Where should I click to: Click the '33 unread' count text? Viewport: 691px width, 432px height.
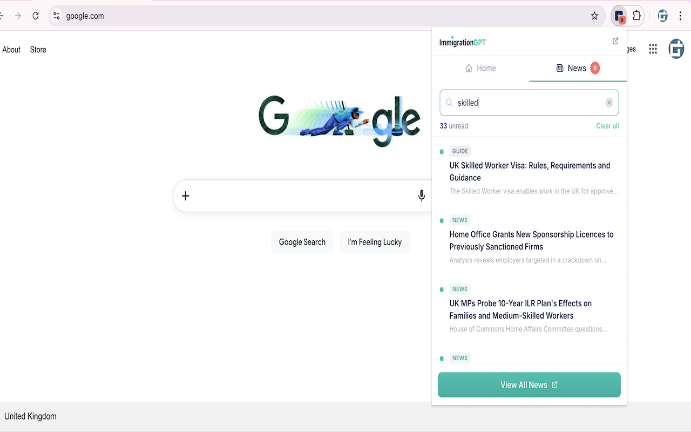point(454,126)
